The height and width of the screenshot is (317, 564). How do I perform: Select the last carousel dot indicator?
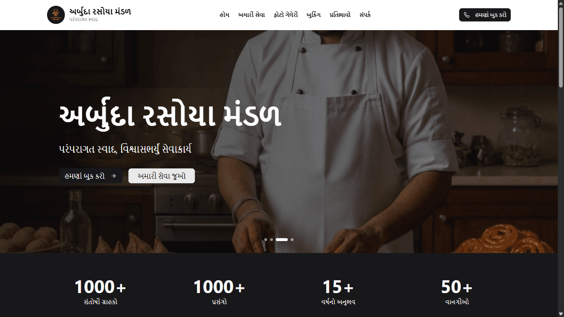point(292,239)
